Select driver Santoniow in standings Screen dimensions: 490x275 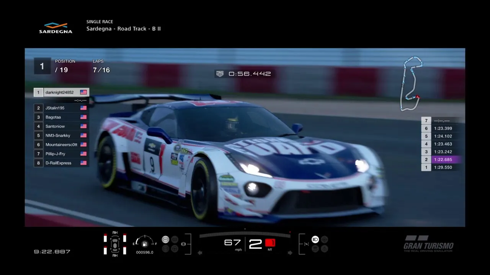coord(61,126)
